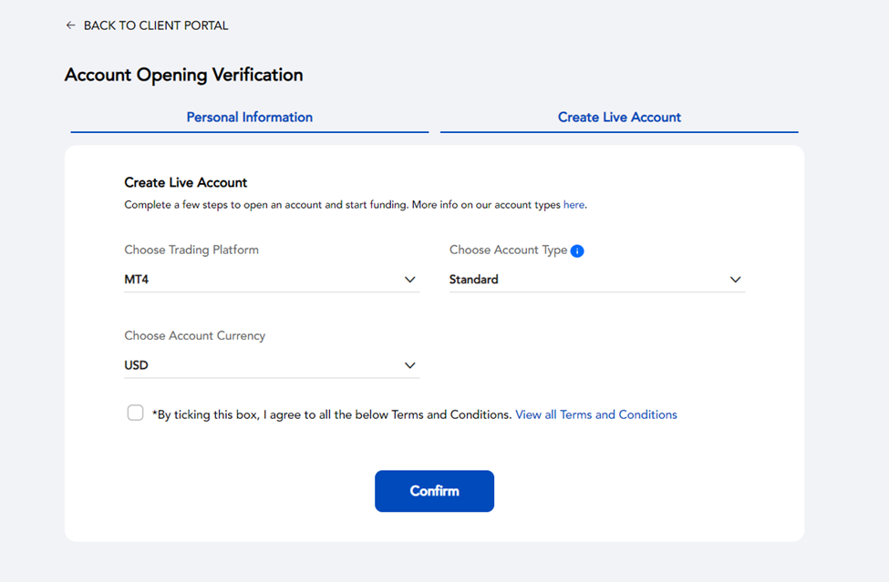Click the Choose Account Type label

508,250
